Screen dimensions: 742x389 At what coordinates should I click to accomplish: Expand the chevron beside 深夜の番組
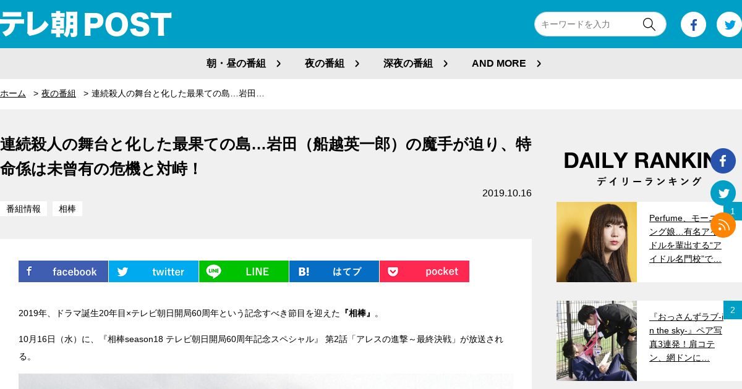pos(445,64)
